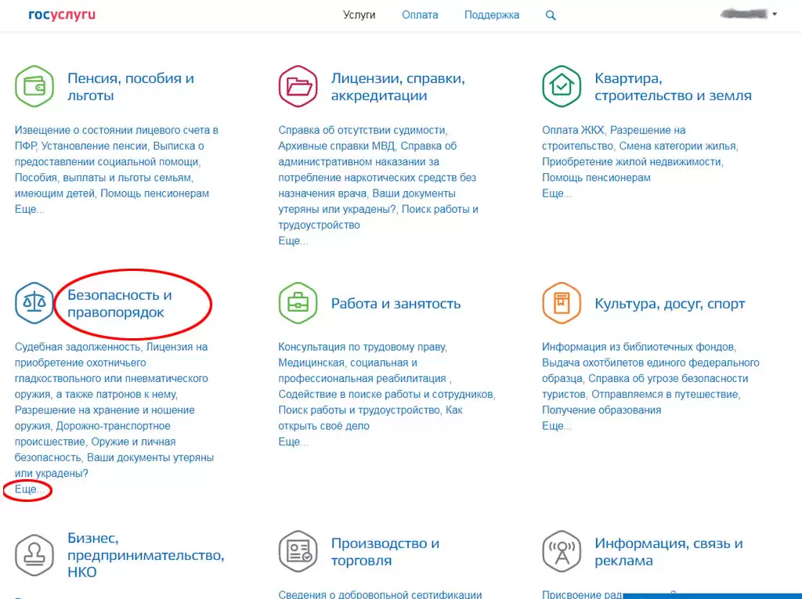Open search with the magnifier icon
The height and width of the screenshot is (599, 802).
(551, 15)
